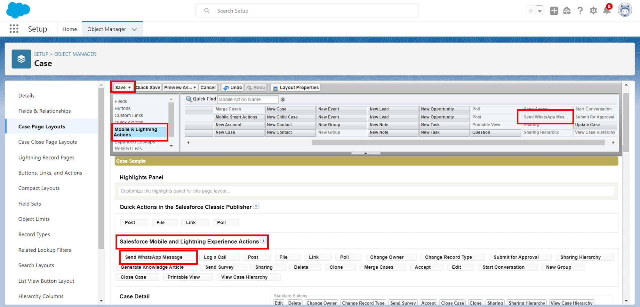The width and height of the screenshot is (640, 307).
Task: Clear the Quick Find field
Action: 283,100
